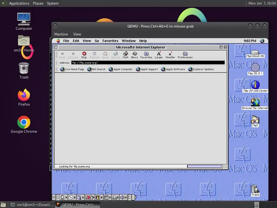Click the Forward arrow toolbar icon
This screenshot has height=208, width=277.
coord(73,55)
